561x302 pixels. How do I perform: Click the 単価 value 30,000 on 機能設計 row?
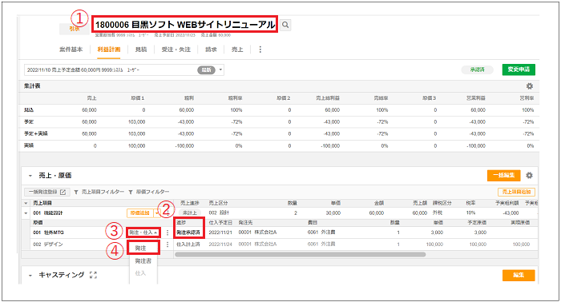coord(333,213)
